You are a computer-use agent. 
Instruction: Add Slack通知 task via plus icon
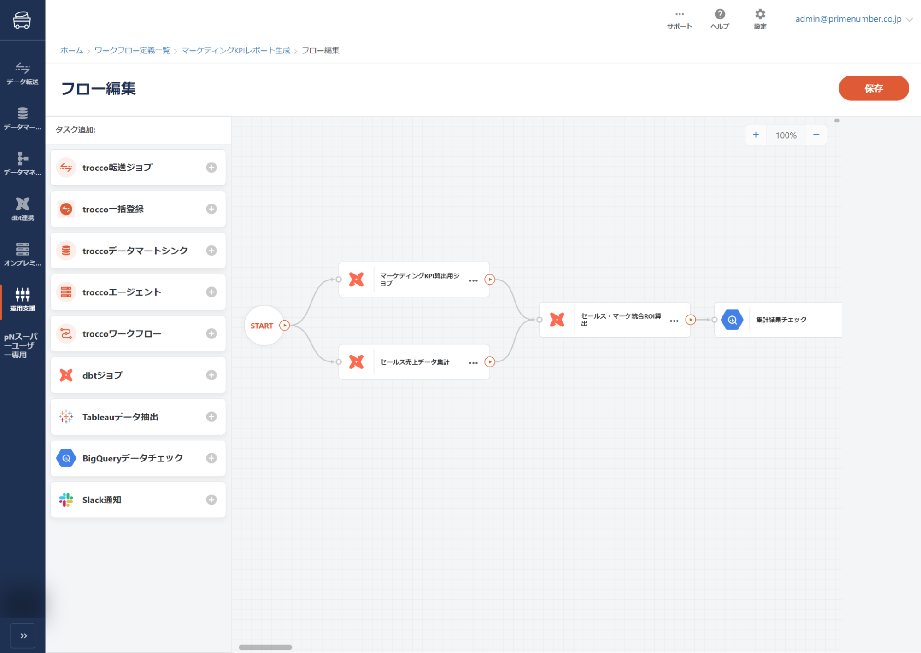tap(211, 500)
